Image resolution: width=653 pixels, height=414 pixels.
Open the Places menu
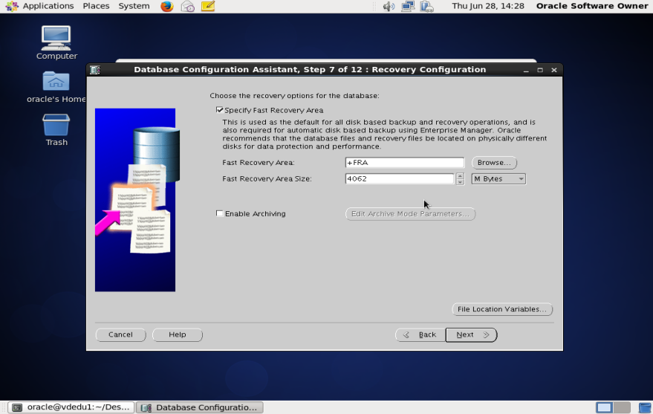click(x=96, y=6)
